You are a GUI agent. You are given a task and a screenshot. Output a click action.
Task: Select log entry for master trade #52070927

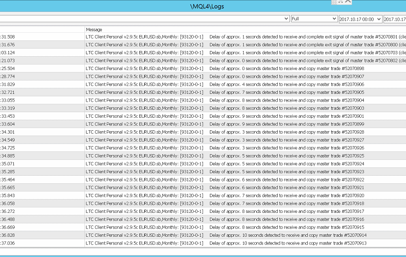pos(203,140)
